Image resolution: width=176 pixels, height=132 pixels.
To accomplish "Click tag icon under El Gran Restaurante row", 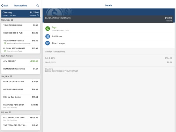I will coord(5,51).
